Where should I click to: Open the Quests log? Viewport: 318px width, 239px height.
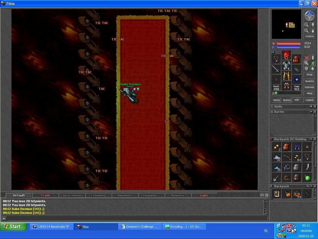pyautogui.click(x=310, y=81)
